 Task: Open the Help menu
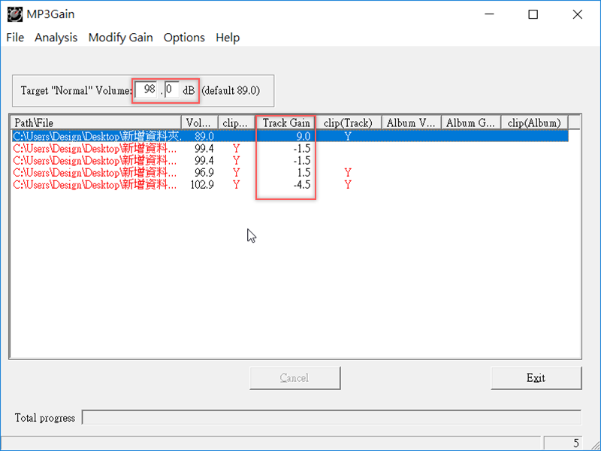(228, 38)
